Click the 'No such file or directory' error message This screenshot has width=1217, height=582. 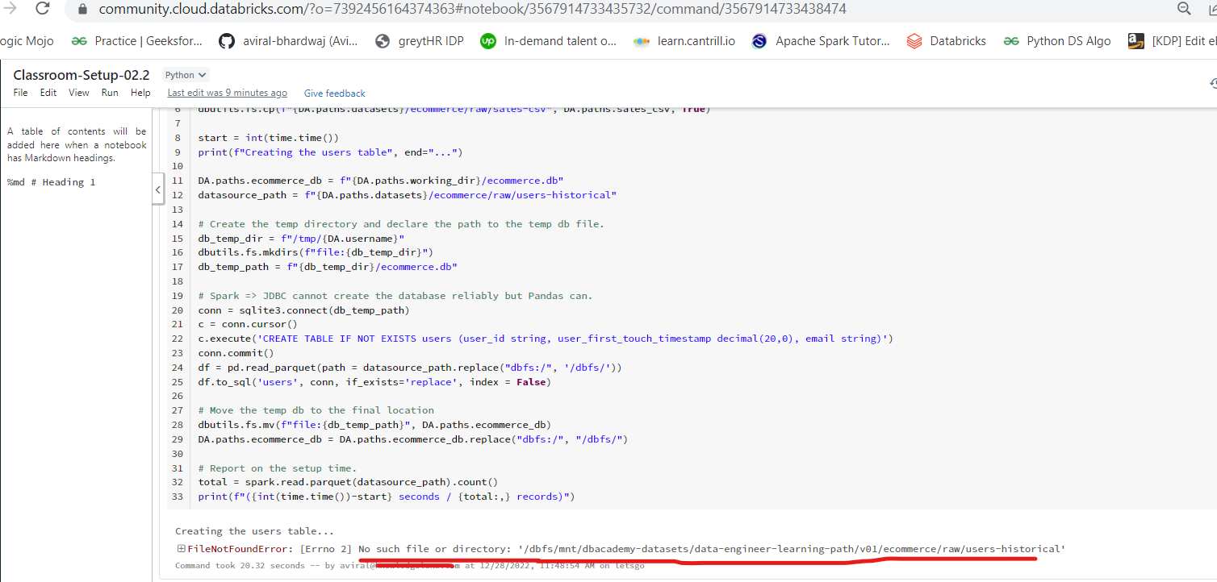pos(712,549)
